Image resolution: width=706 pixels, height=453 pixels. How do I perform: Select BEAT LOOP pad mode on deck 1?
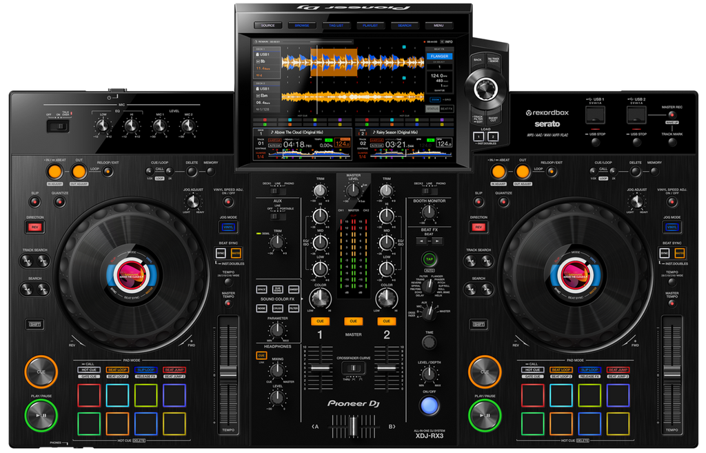coord(117,370)
